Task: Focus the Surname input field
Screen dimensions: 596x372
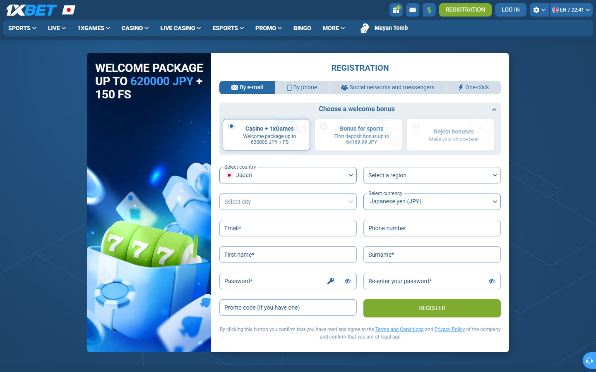Action: 432,255
